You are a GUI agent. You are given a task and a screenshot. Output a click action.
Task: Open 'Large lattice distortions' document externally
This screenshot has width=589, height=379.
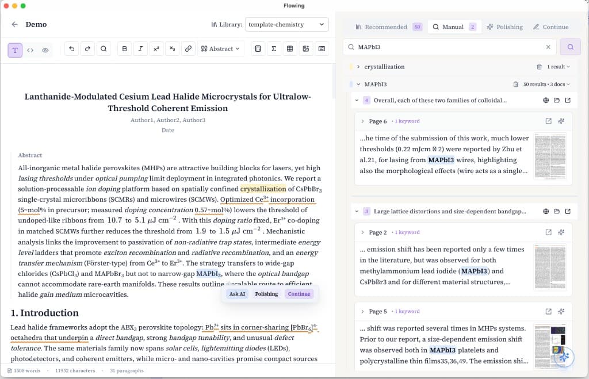click(568, 212)
